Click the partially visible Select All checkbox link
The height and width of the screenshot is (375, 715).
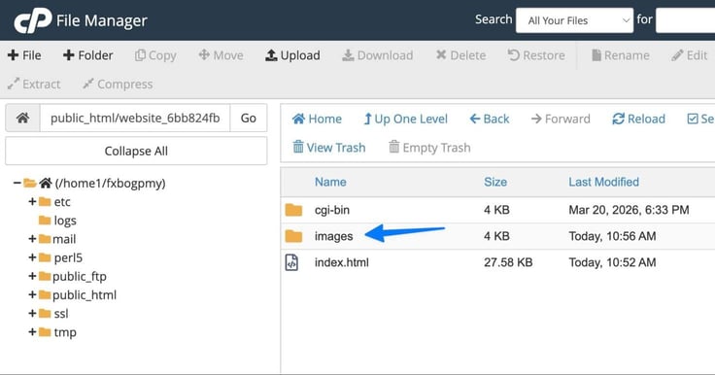click(700, 119)
